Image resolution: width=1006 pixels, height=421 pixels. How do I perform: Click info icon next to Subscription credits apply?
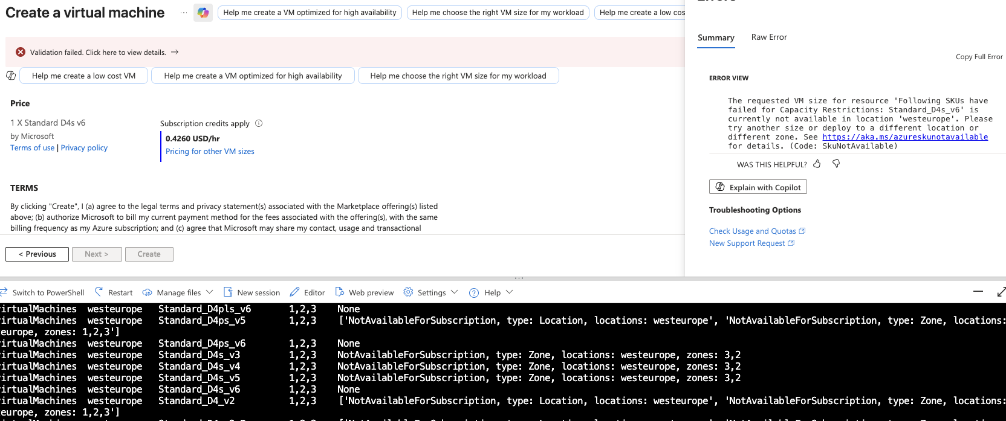coord(259,123)
